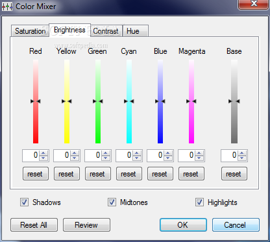
Task: Disable the Highlights checkbox
Action: click(x=199, y=202)
